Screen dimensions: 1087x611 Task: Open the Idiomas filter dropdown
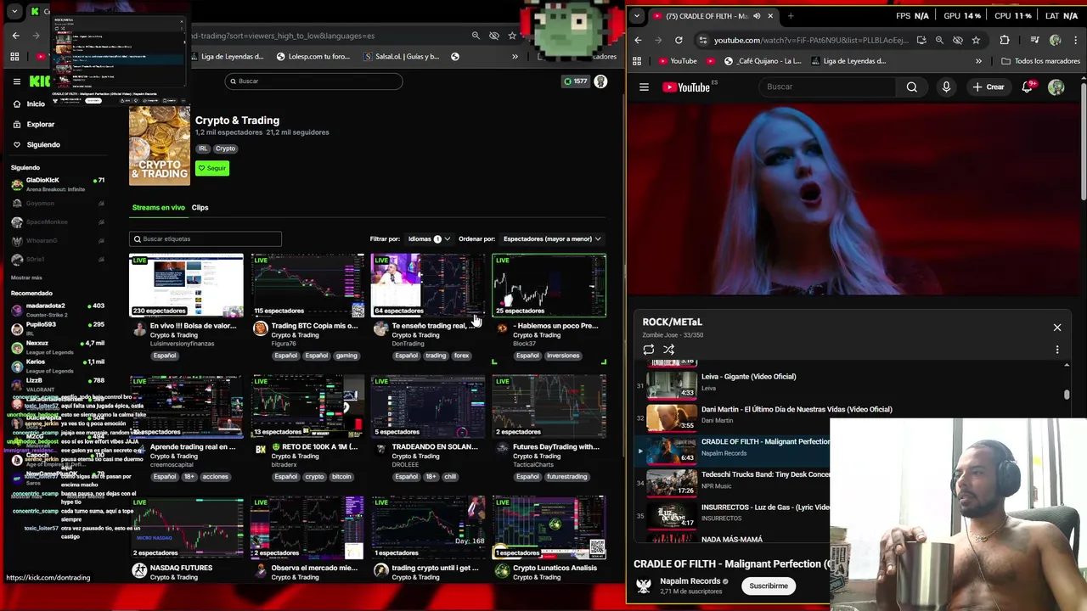tap(429, 239)
